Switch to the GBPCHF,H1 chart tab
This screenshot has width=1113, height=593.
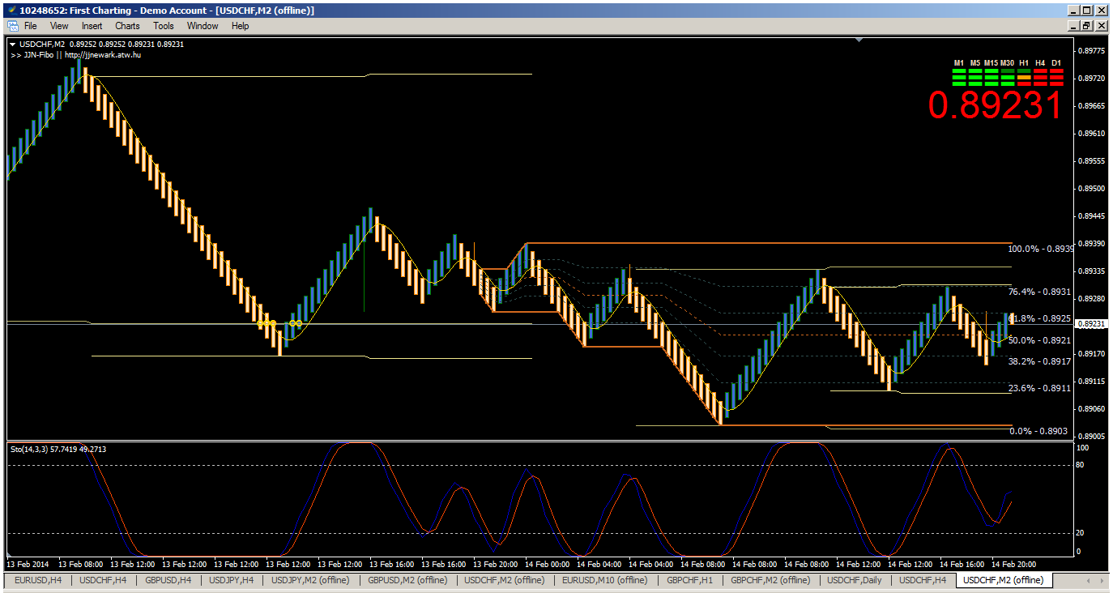(690, 580)
